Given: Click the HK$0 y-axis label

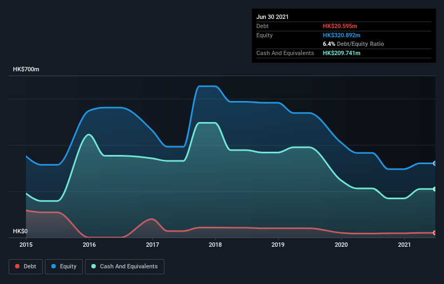Looking at the screenshot, I should click(x=21, y=231).
